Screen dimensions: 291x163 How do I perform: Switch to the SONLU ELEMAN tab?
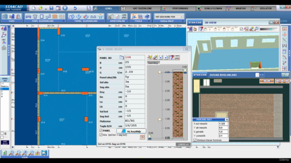pyautogui.click(x=211, y=9)
